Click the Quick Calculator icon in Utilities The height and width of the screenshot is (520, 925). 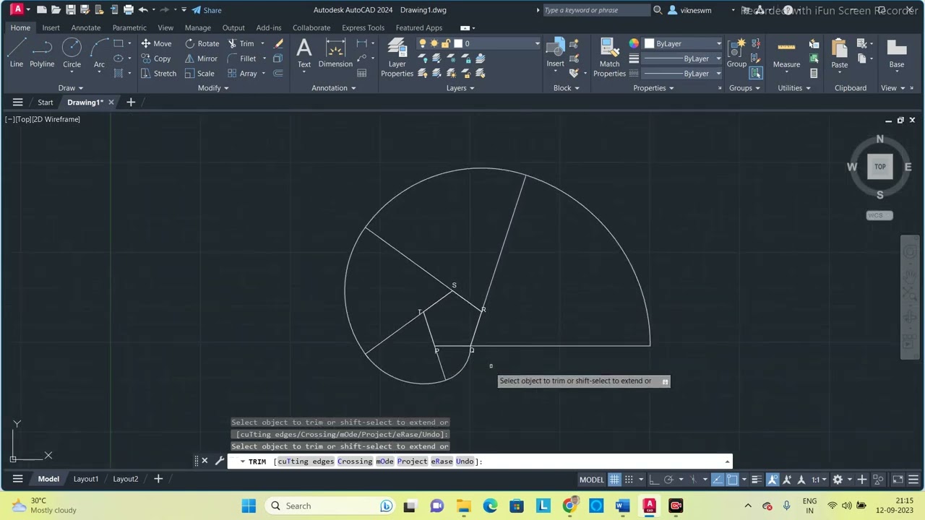tap(814, 73)
